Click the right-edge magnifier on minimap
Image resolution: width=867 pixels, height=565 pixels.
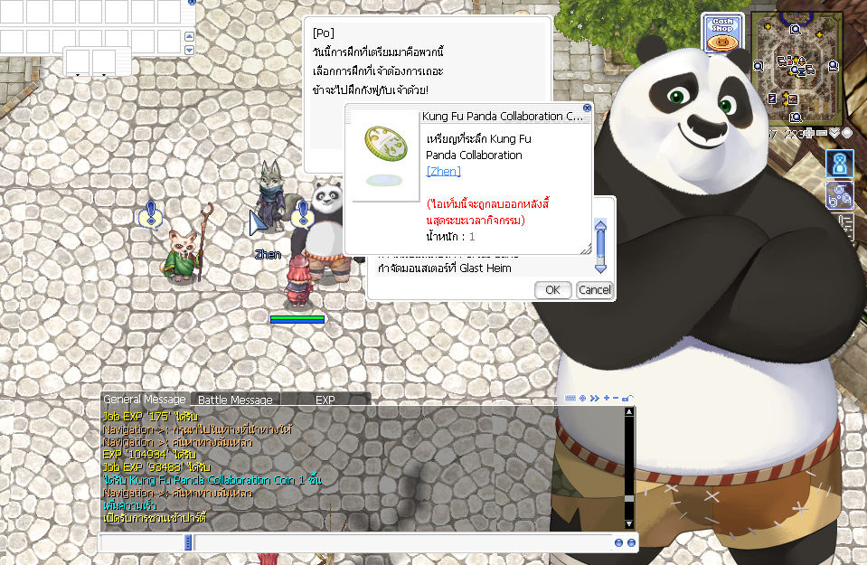[833, 66]
